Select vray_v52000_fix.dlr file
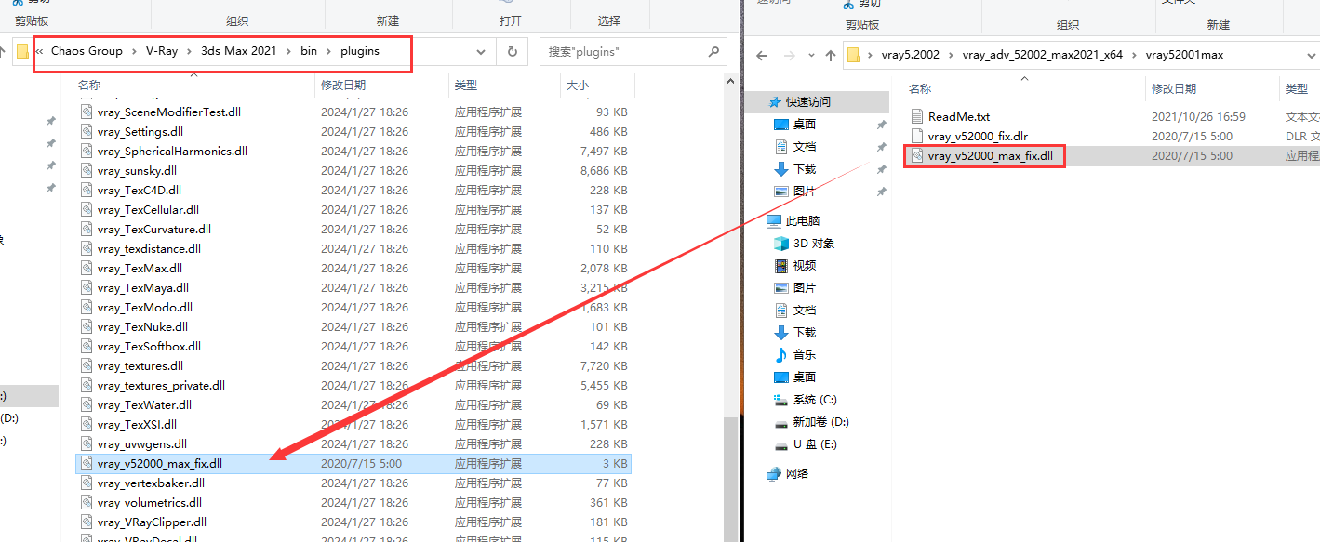 click(x=978, y=137)
